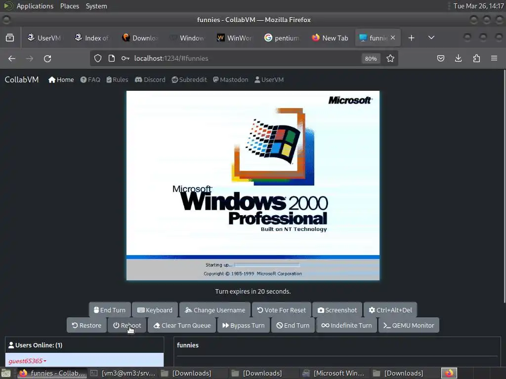Open the Mastodon link

click(x=230, y=79)
